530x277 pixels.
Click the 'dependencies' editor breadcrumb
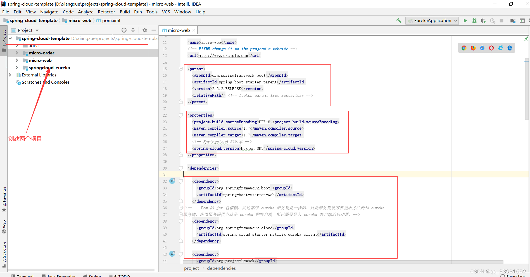pyautogui.click(x=221, y=268)
